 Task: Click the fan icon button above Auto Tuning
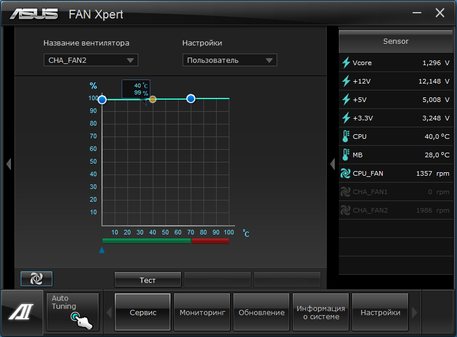pos(37,279)
